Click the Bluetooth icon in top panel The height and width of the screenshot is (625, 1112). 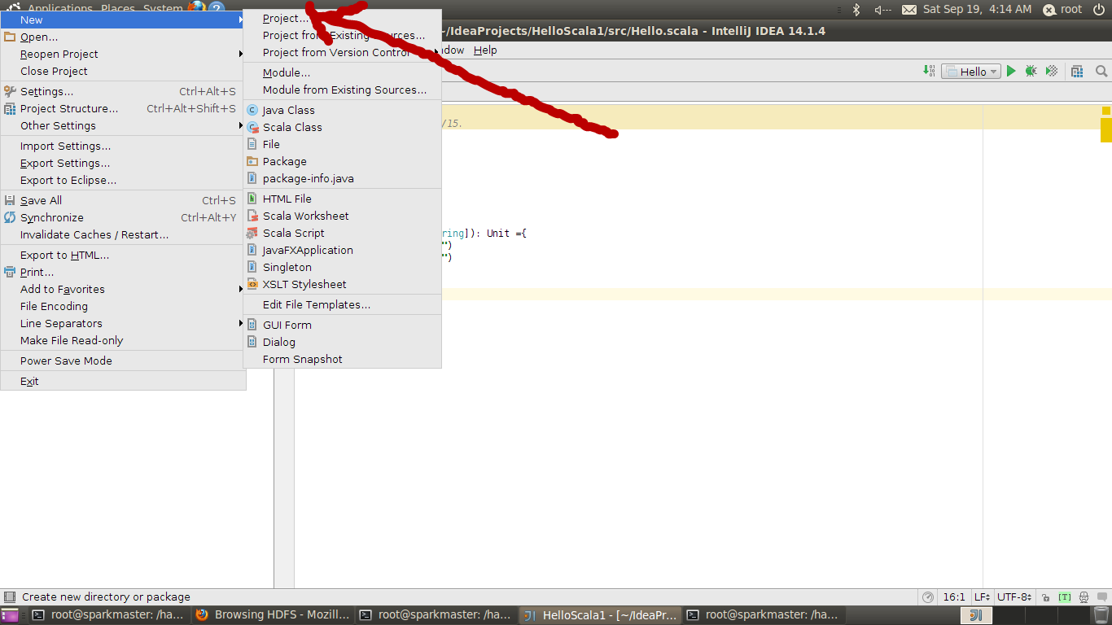click(856, 9)
